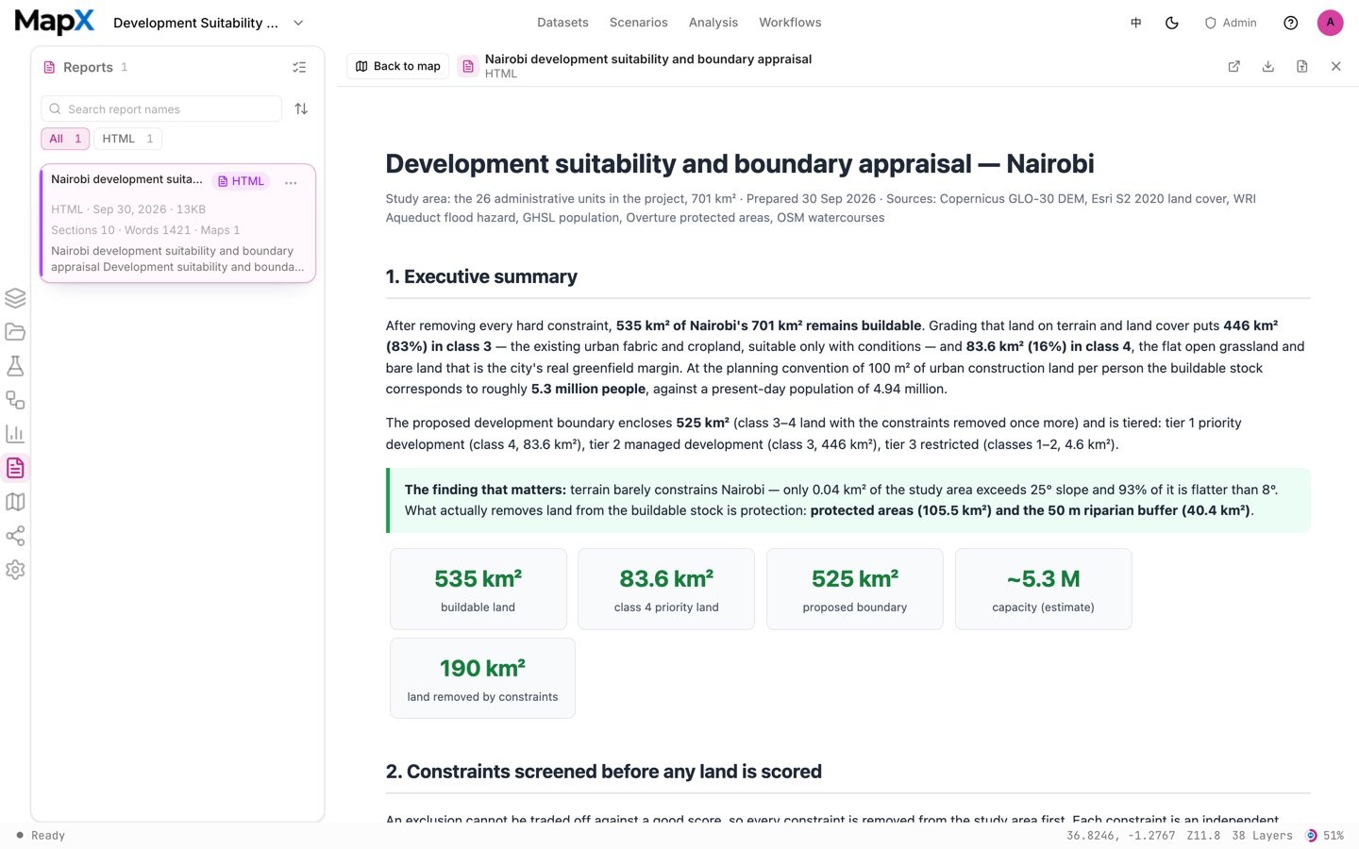The width and height of the screenshot is (1359, 849).
Task: Open the workflow shapes sidebar icon
Action: [x=15, y=400]
